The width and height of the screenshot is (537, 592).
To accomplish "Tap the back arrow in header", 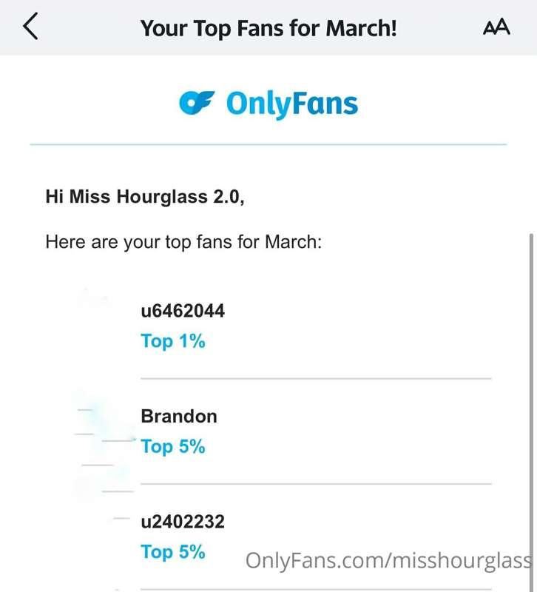I will [30, 26].
